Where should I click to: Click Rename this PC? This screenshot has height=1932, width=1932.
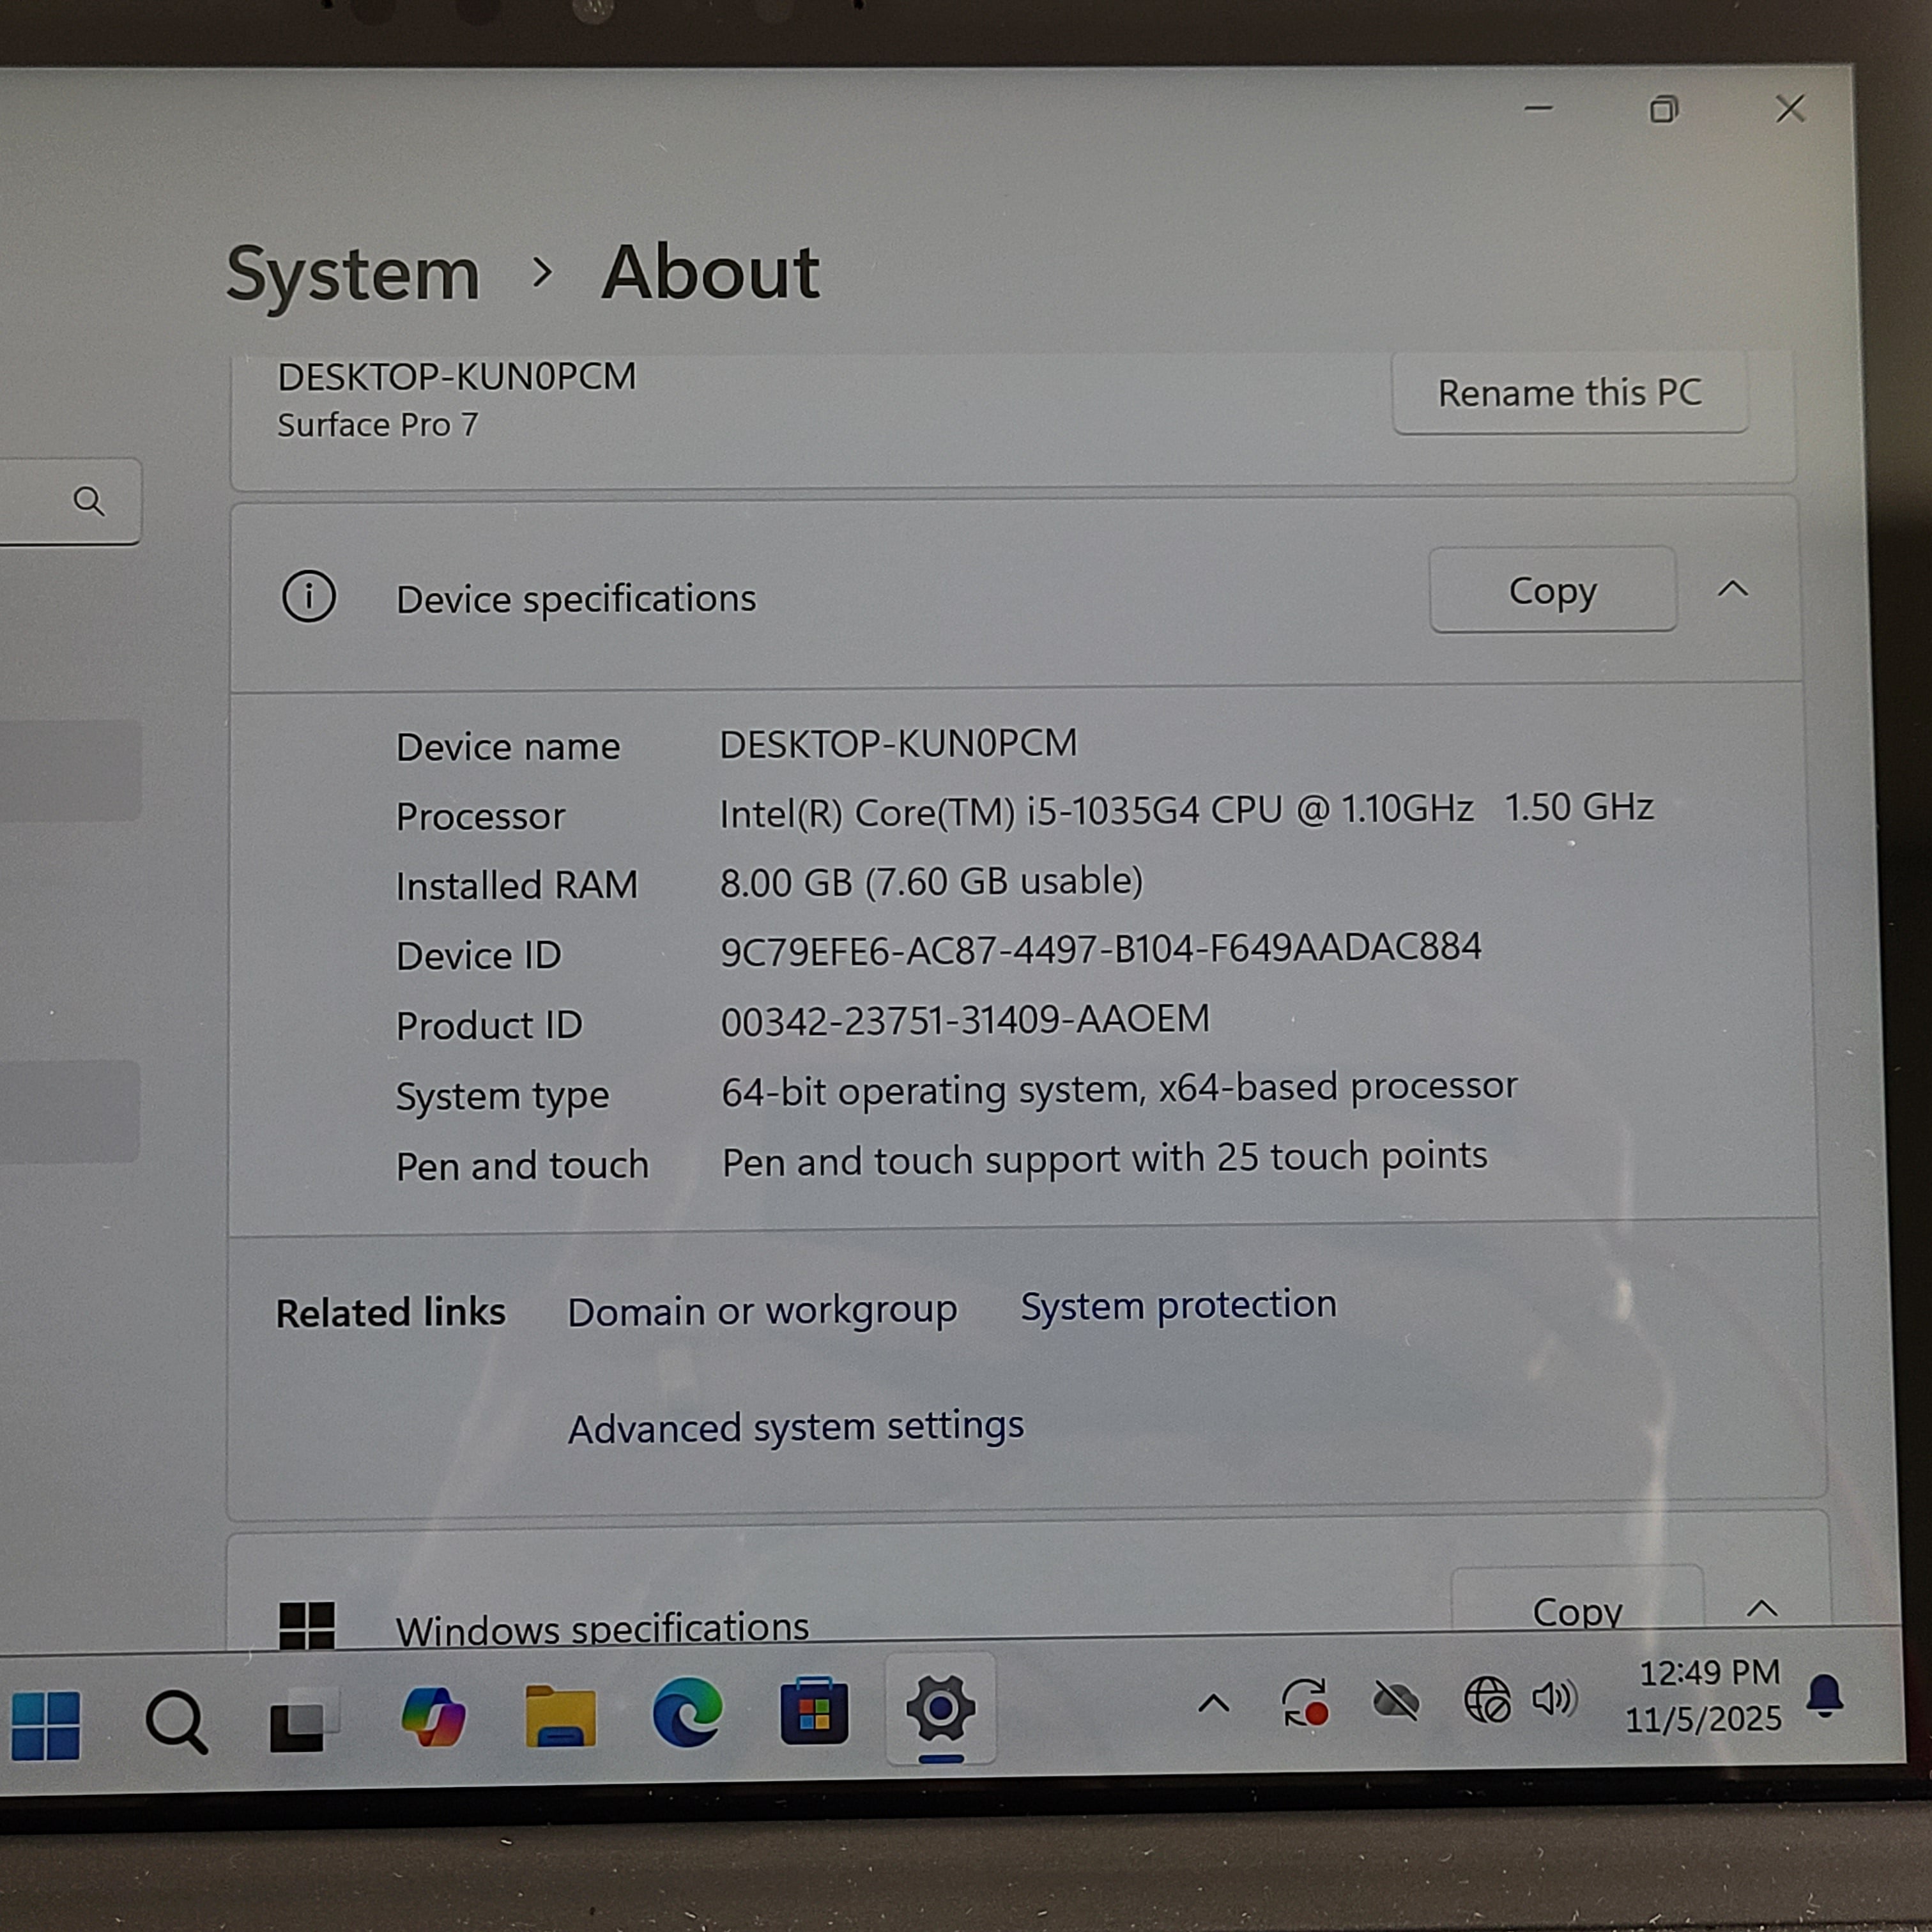pos(1570,392)
